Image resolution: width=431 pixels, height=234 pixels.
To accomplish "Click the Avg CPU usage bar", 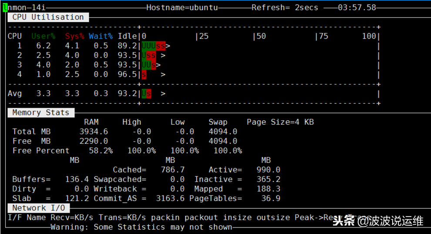I will (x=146, y=93).
